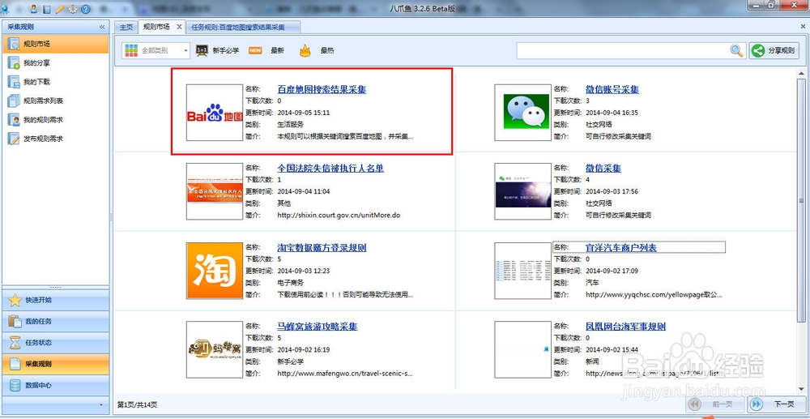810x419 pixels.
Task: Open 全国法院失信被执行人名单 rule link
Action: coord(330,169)
